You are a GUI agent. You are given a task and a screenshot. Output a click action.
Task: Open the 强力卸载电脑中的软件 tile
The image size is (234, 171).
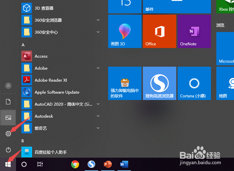coord(125,83)
